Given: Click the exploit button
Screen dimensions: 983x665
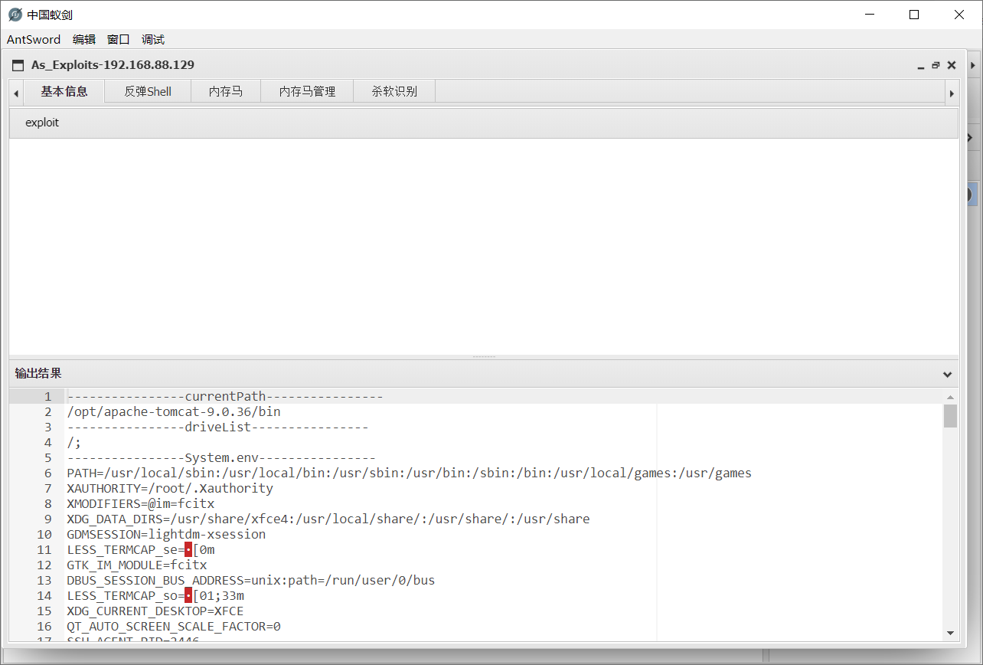Looking at the screenshot, I should coord(42,123).
